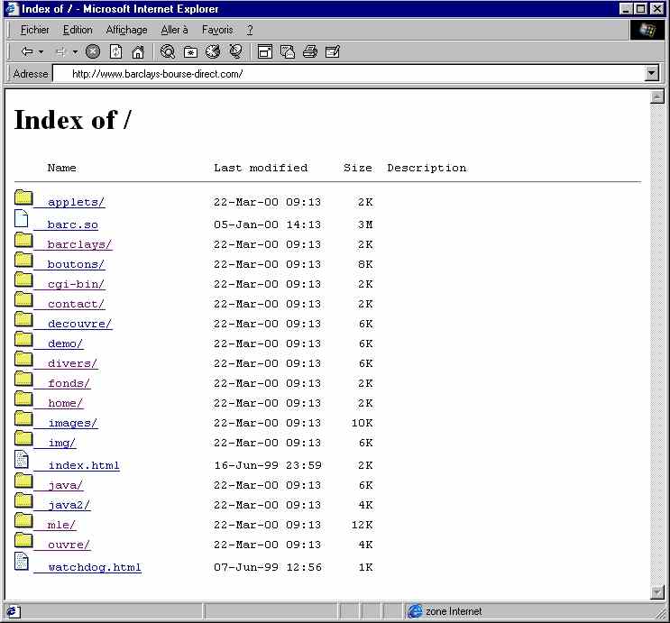Screen dimensions: 670x623
Task: Open the java/ directory link
Action: pyautogui.click(x=65, y=485)
